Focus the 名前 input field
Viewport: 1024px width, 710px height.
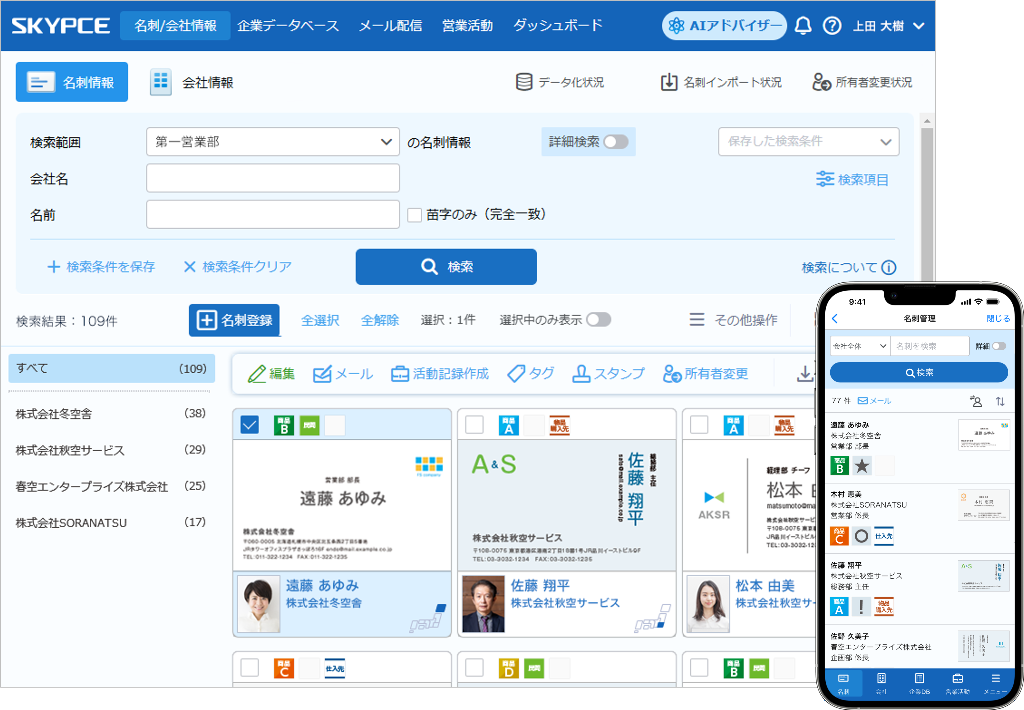tap(273, 215)
